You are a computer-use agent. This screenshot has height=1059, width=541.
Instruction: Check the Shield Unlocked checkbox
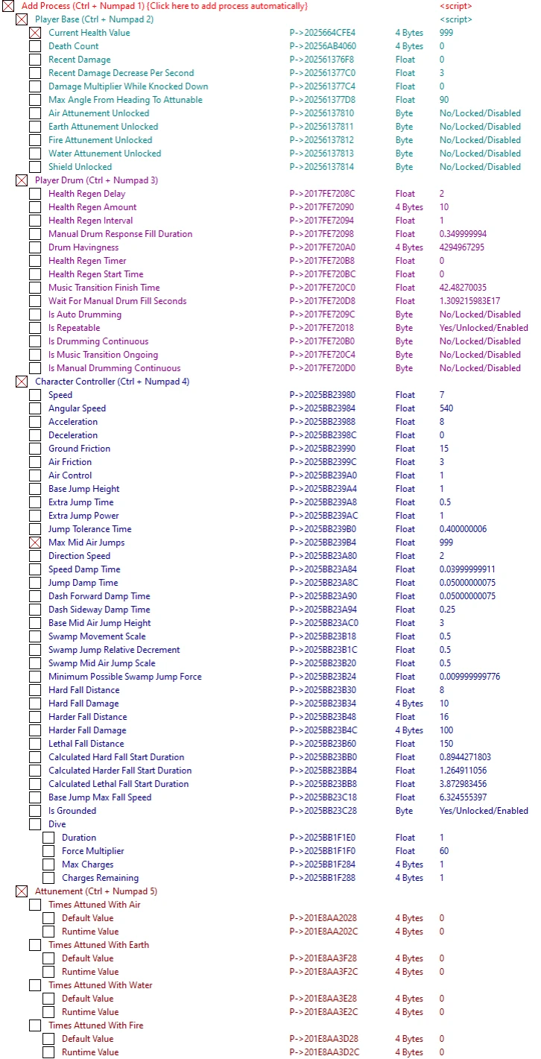(x=35, y=167)
